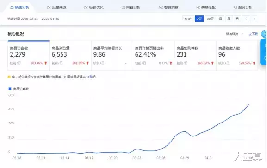Click the 下载 download link
The width and height of the screenshot is (267, 168).
tap(253, 34)
